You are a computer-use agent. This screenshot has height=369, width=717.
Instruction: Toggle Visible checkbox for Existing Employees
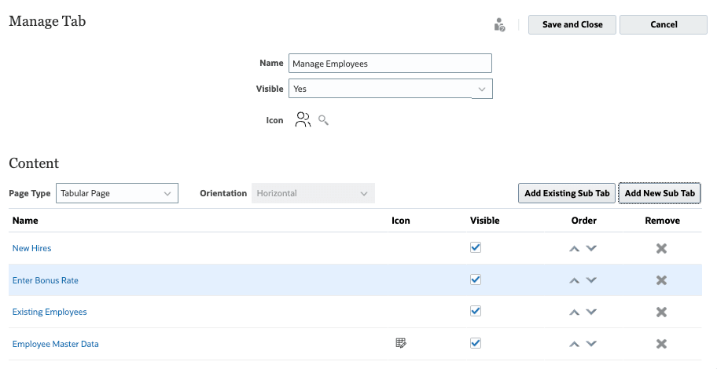point(476,311)
